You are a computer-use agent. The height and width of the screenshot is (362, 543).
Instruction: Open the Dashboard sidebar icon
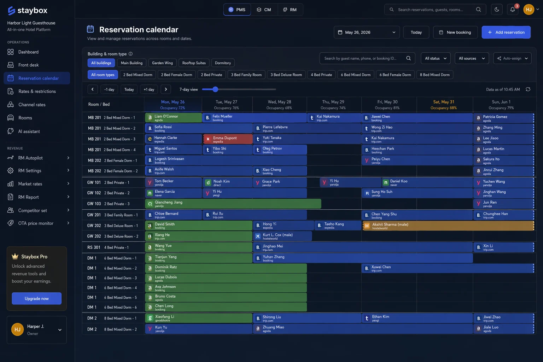pos(11,52)
